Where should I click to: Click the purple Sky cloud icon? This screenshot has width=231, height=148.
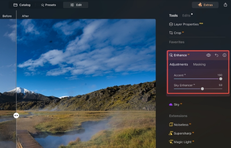pos(171,104)
